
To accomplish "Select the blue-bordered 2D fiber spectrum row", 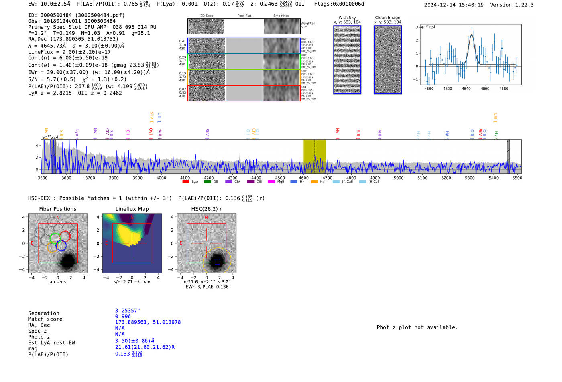I will (244, 46).
